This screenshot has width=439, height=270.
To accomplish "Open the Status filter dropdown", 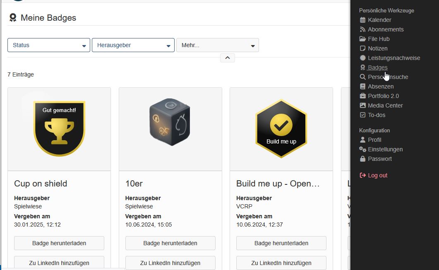I will [48, 45].
